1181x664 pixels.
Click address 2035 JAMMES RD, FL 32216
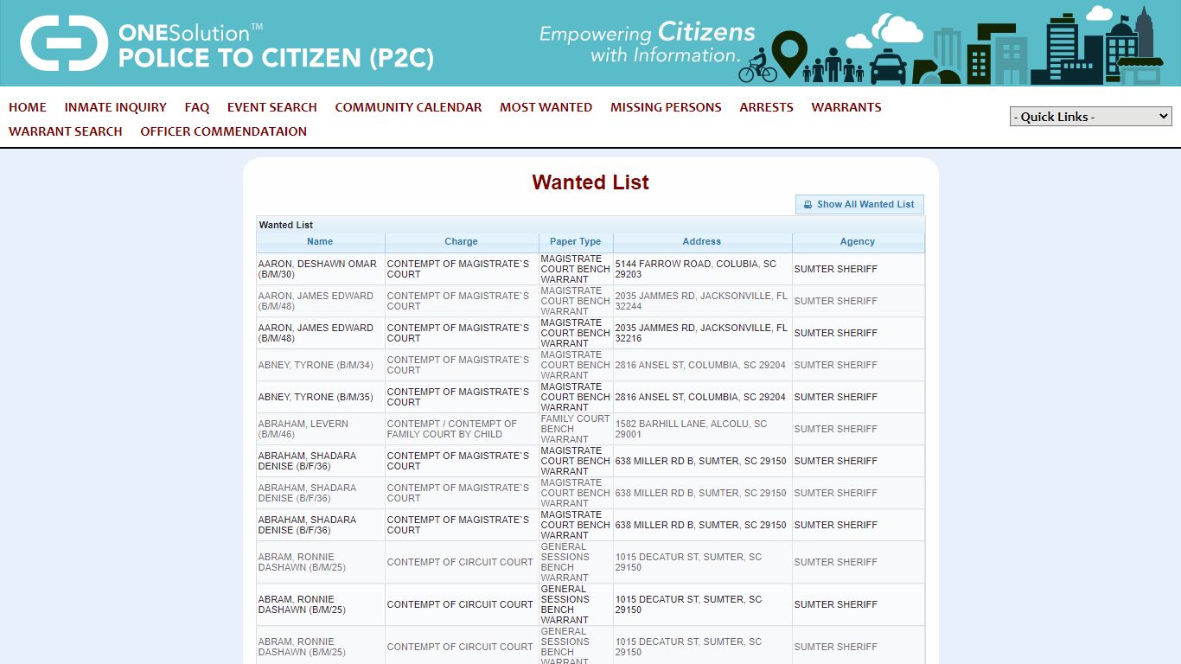[701, 333]
